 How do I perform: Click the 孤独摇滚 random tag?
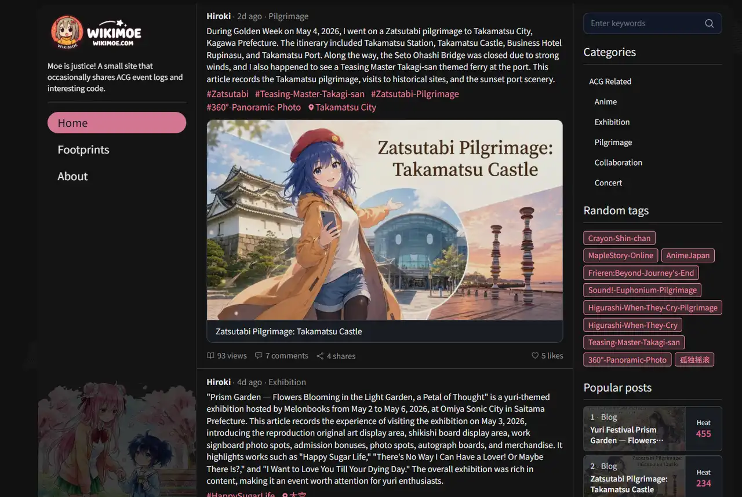694,360
